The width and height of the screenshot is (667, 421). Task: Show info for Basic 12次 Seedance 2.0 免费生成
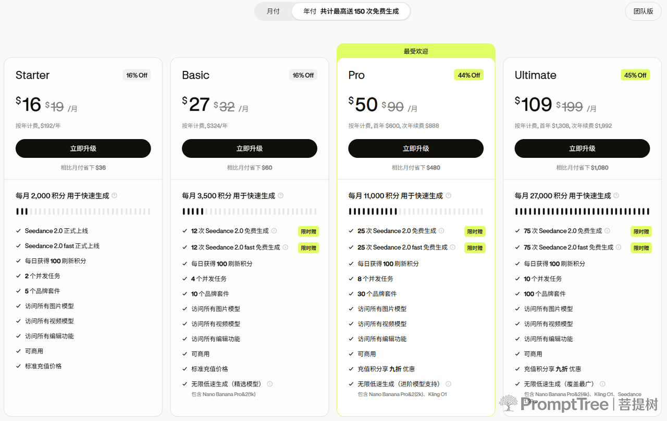274,231
